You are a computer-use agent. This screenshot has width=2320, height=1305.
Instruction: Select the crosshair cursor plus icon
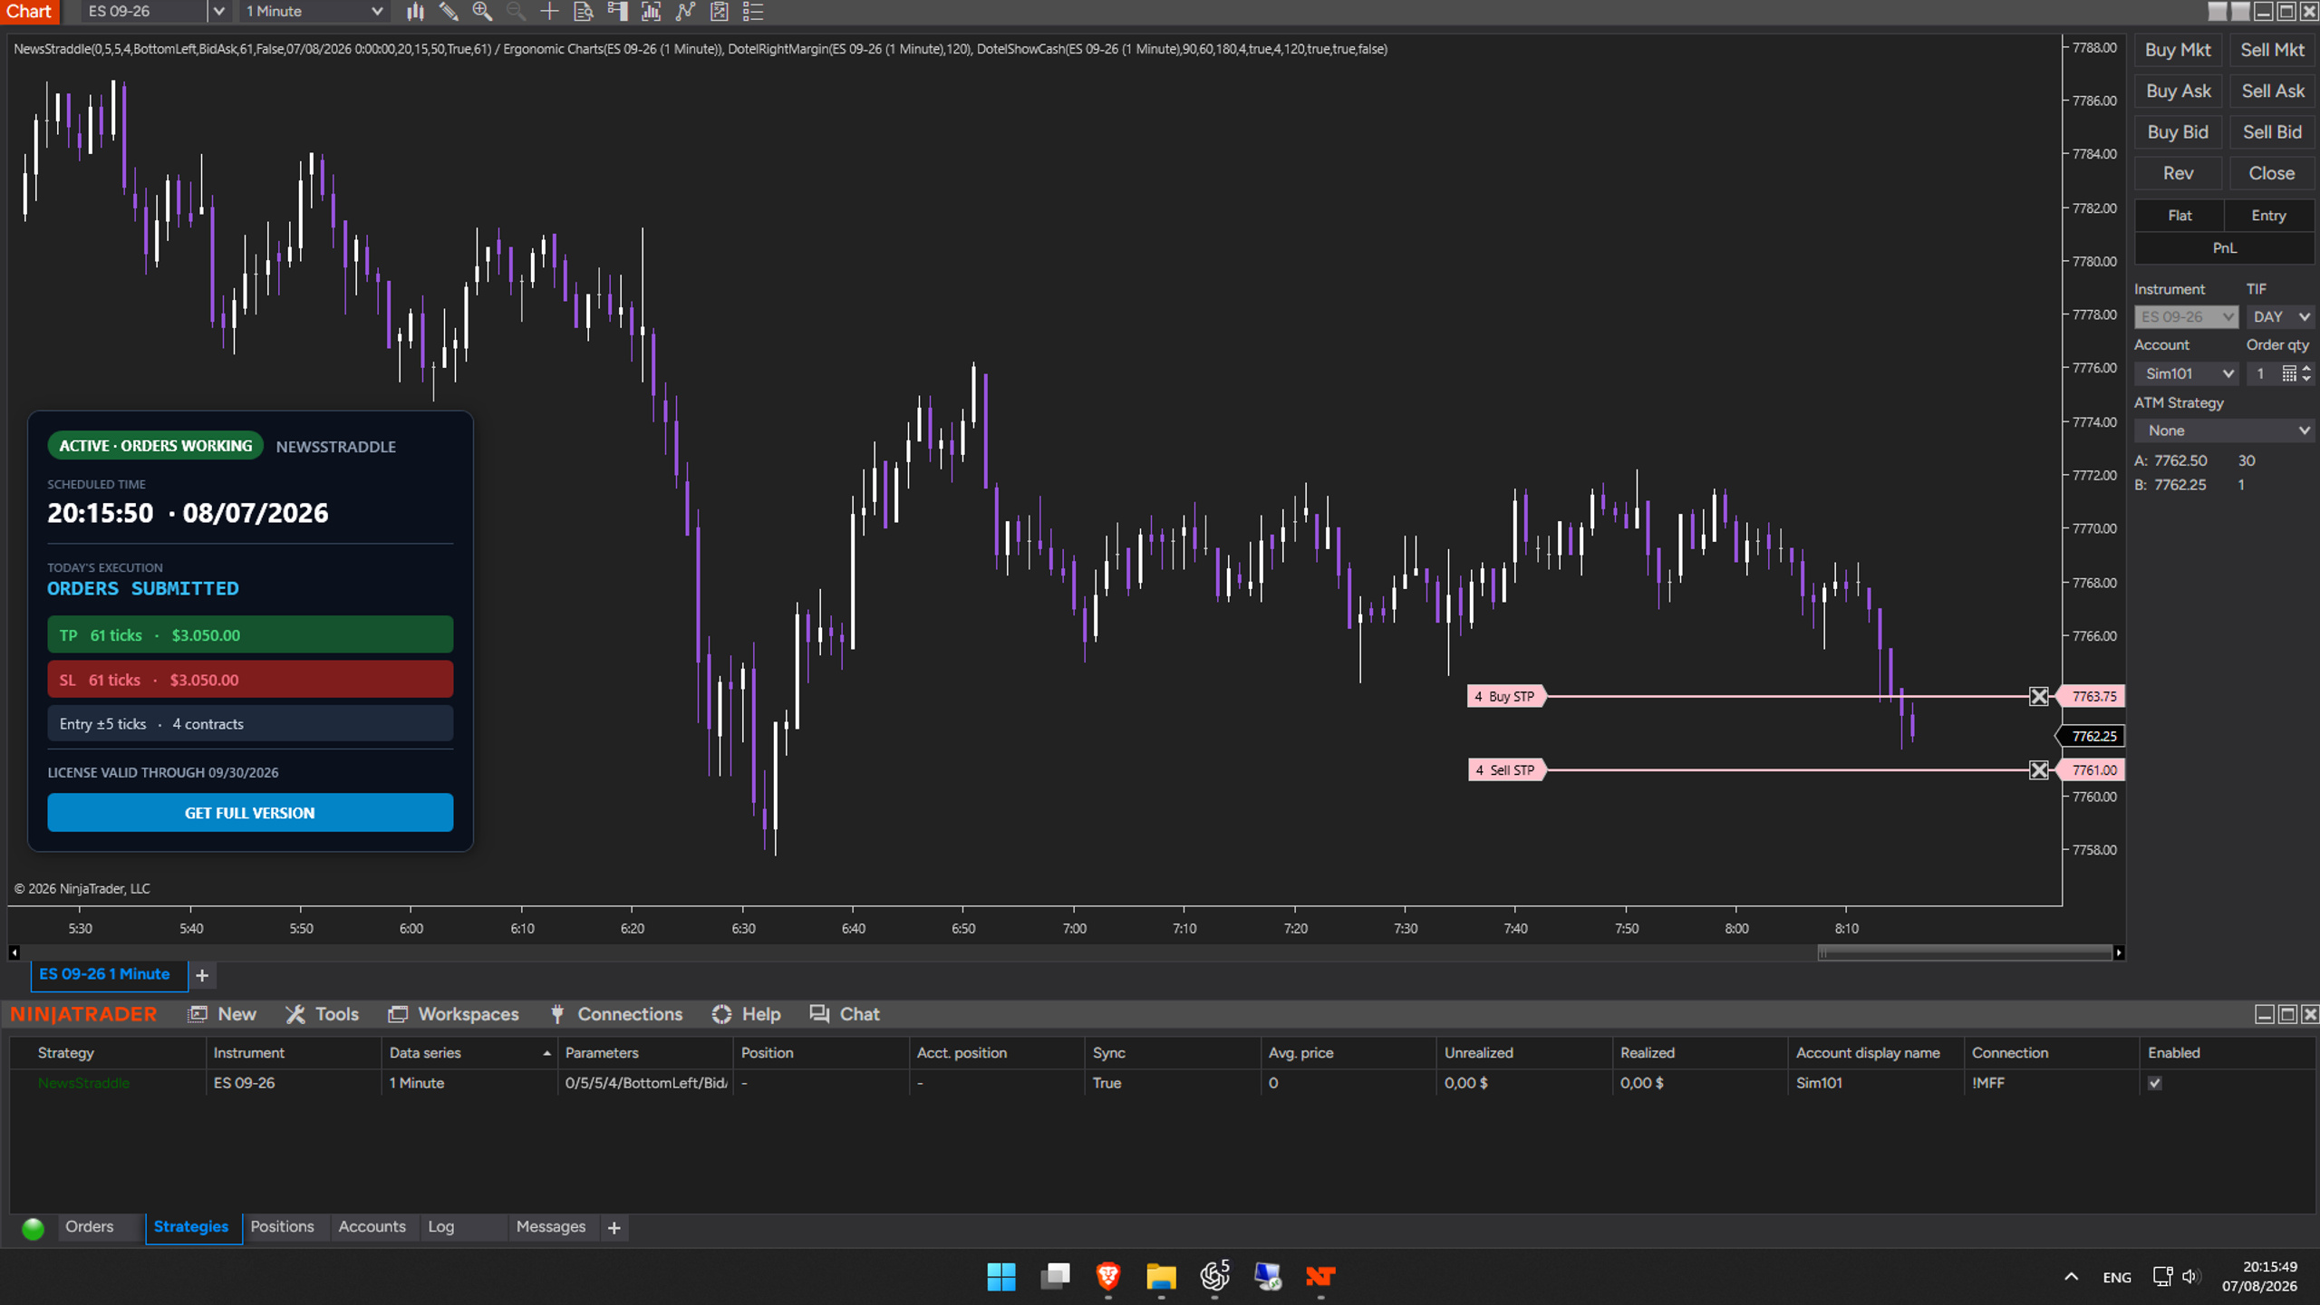click(x=549, y=12)
